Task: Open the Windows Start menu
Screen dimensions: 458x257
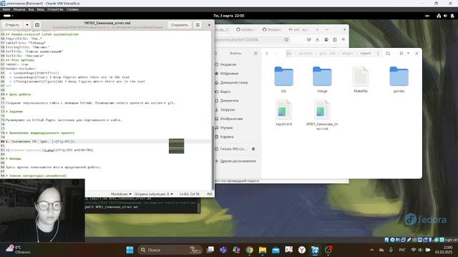Action: point(130,250)
